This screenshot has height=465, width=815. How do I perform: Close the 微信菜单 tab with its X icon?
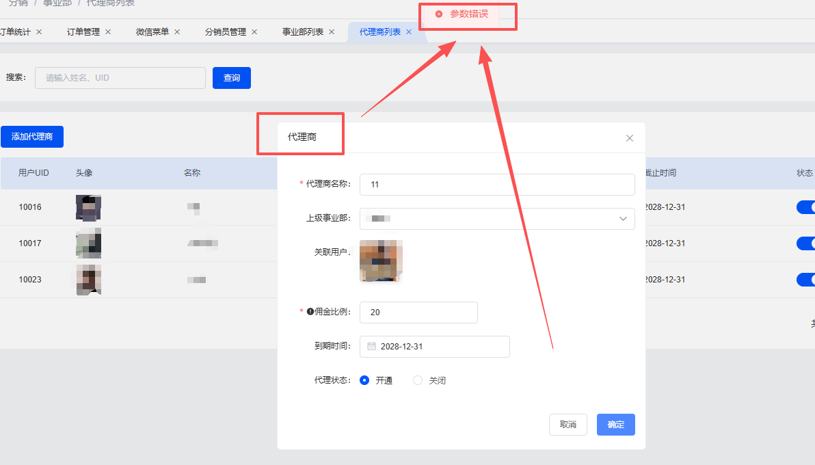coord(176,31)
